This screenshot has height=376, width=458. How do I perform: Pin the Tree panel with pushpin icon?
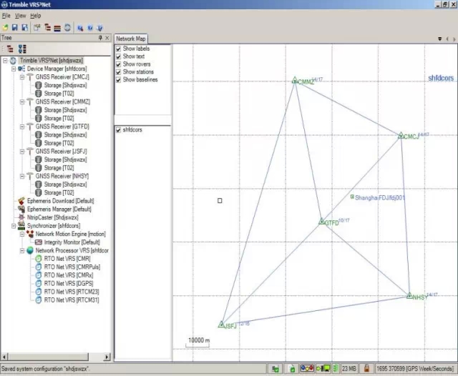pos(100,38)
